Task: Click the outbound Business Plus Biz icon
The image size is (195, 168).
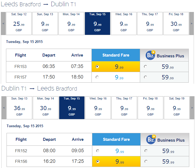Action: [x=150, y=55]
